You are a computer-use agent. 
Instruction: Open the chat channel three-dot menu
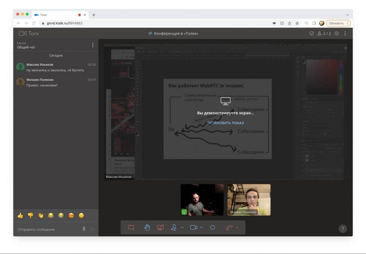click(93, 45)
